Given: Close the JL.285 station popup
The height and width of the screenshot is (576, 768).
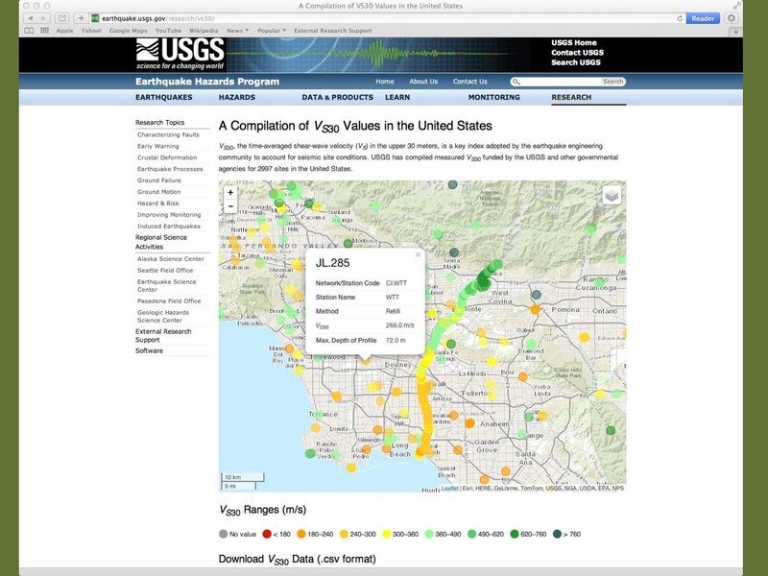Looking at the screenshot, I should (x=418, y=255).
